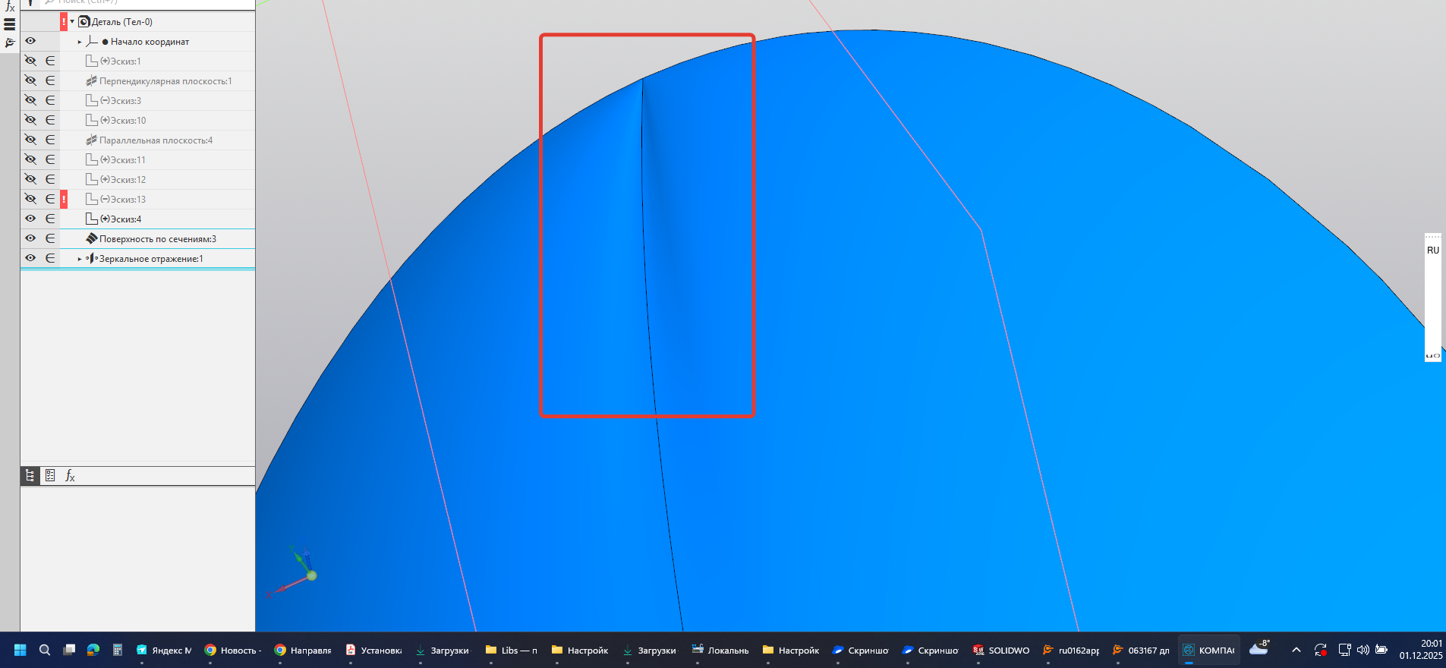
Task: Open the RU language indicator
Action: (1432, 250)
